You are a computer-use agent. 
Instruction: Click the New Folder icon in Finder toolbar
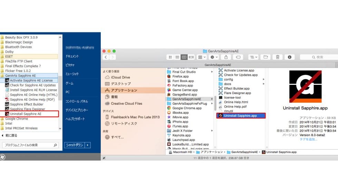pyautogui.click(x=266, y=57)
